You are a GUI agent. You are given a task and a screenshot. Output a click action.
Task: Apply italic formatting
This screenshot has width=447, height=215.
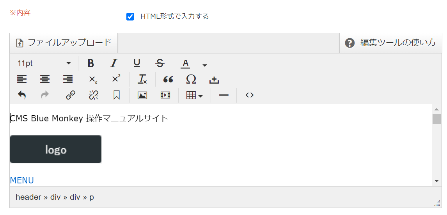[x=114, y=63]
